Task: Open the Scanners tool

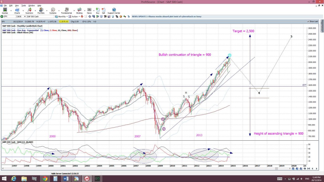Action: (x=29, y=11)
